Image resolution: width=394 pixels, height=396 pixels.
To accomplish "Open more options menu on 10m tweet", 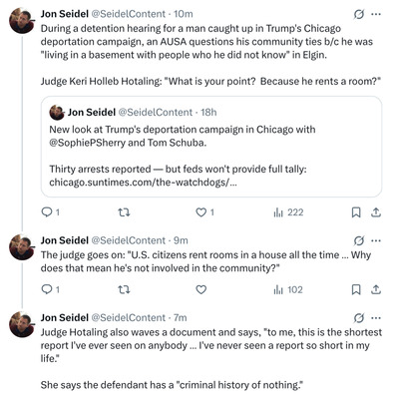I will coord(376,14).
